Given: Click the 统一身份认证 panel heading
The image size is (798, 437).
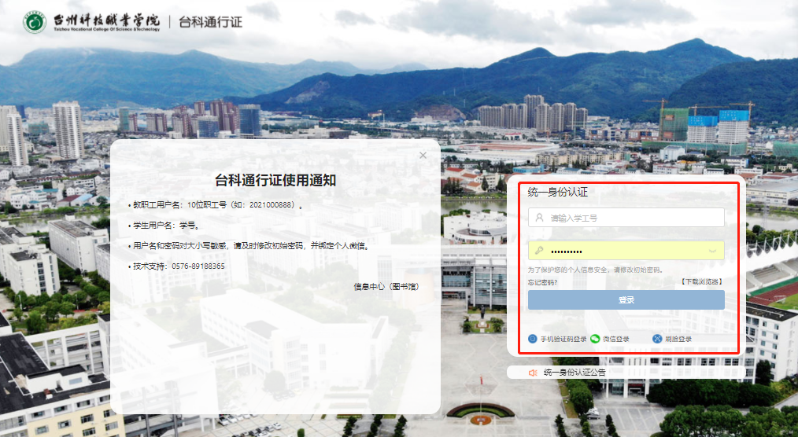Looking at the screenshot, I should click(558, 192).
